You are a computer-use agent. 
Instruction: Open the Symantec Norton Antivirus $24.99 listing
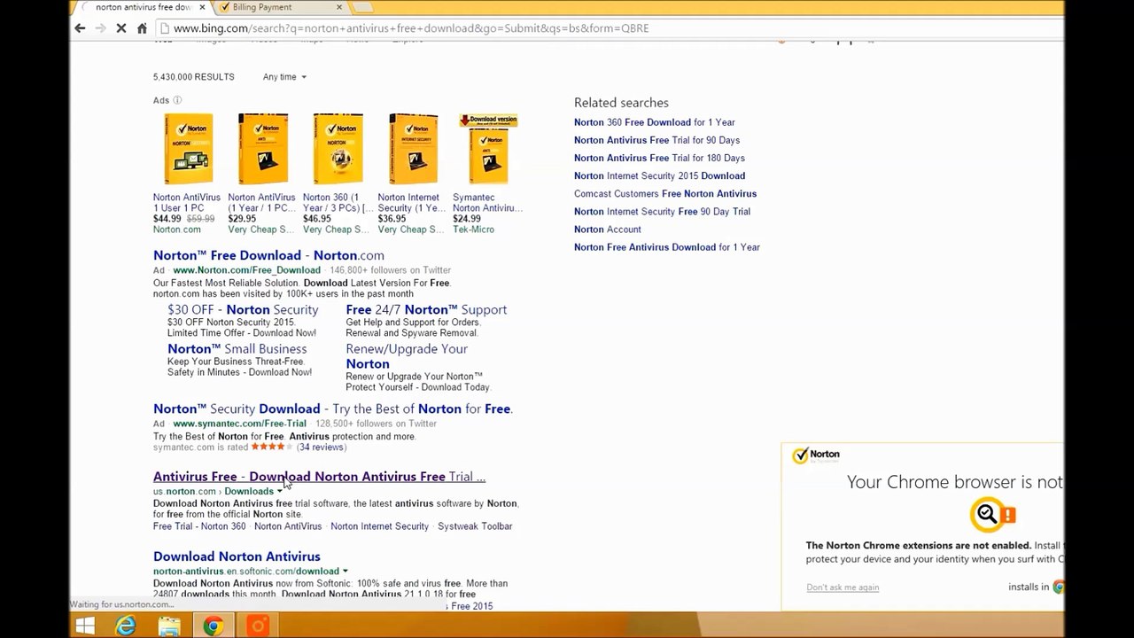click(487, 203)
